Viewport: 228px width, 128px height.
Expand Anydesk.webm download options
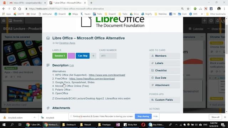tap(35, 118)
